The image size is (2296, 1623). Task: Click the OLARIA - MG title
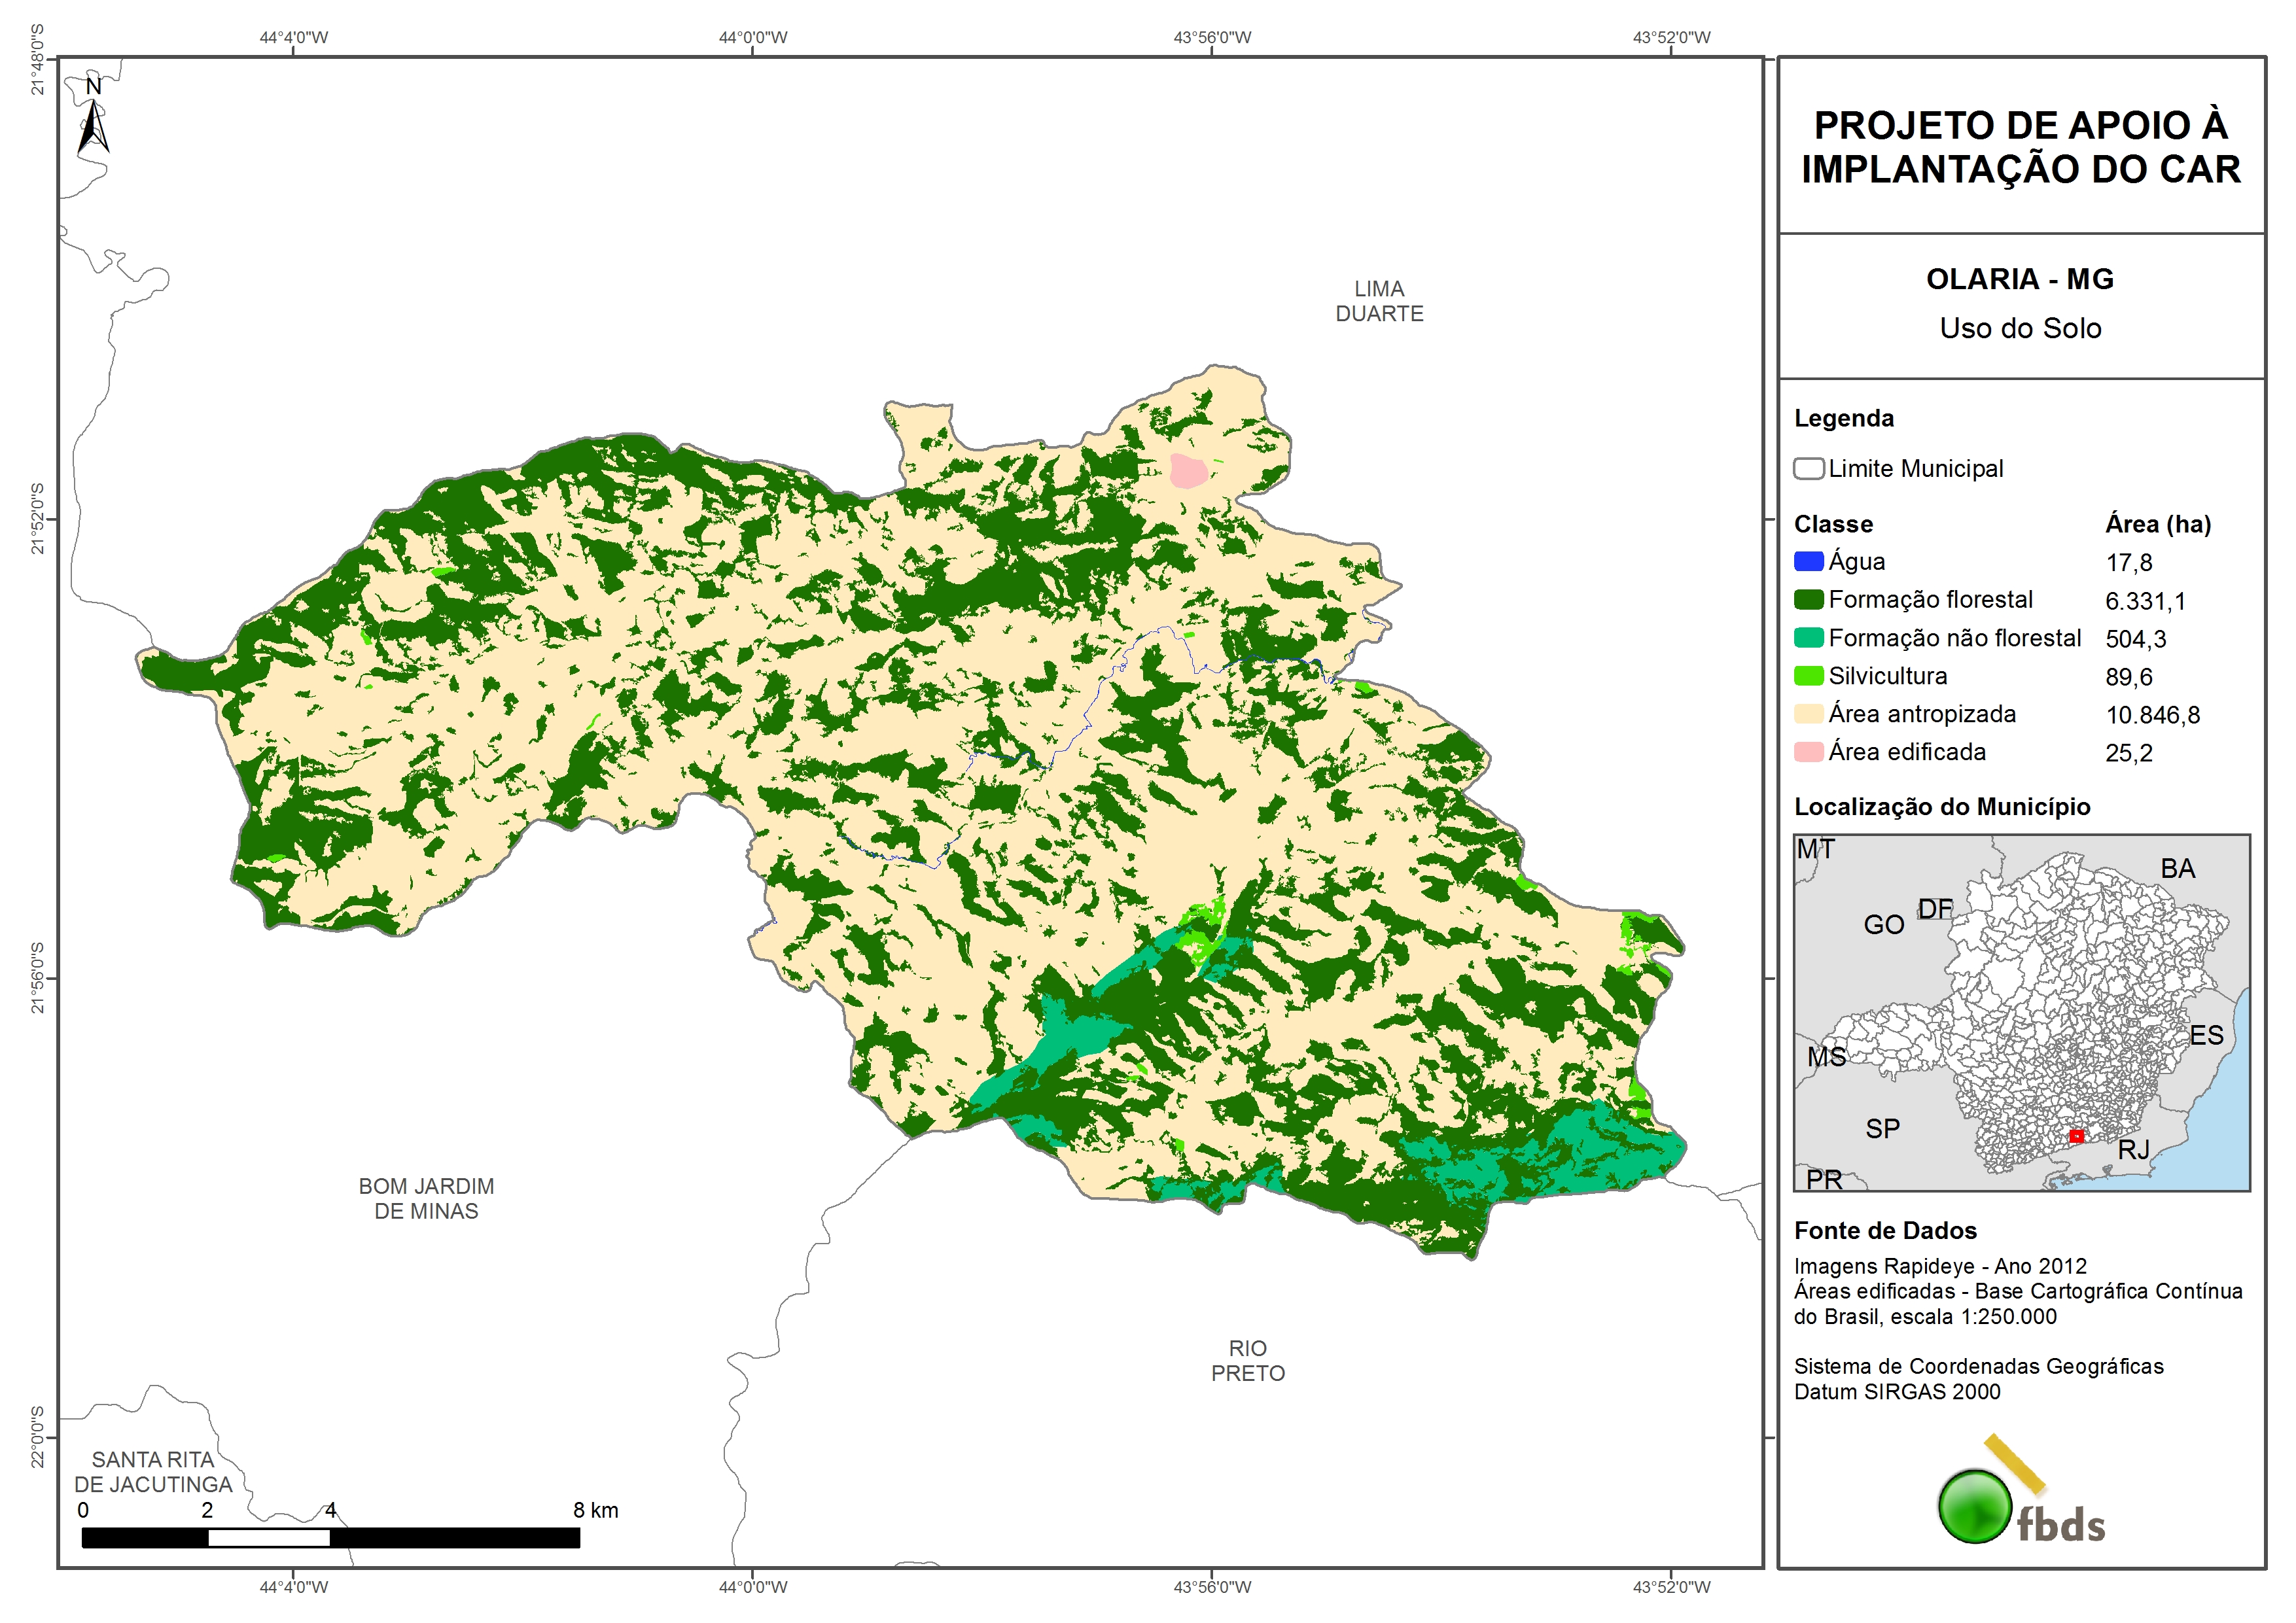click(2019, 279)
